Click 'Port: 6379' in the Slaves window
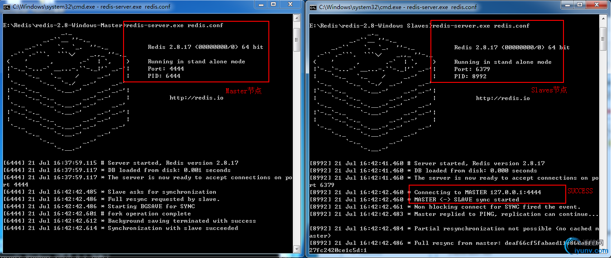Screen dimensions: 611x258 (x=472, y=69)
